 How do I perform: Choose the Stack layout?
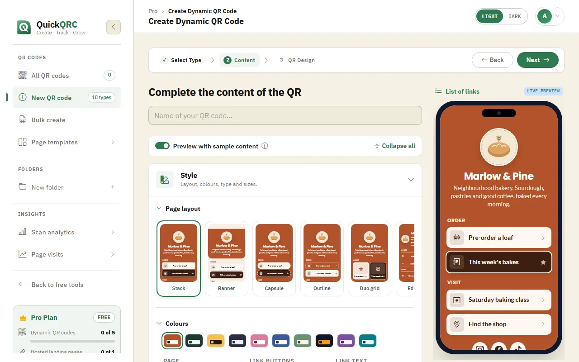(179, 258)
